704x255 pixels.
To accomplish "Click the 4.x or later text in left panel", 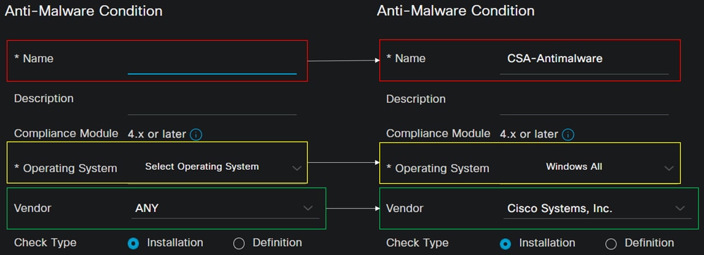I will coord(156,134).
